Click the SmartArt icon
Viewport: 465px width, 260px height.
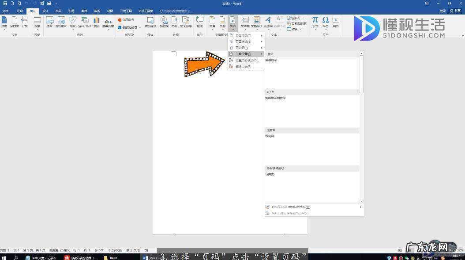point(84,22)
